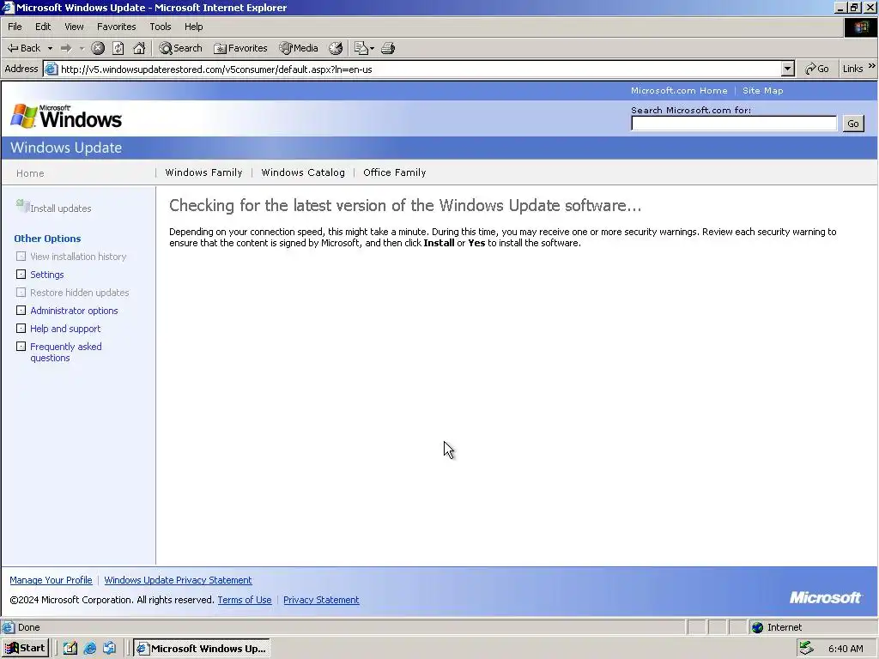Open the Terms of Use link

[245, 600]
